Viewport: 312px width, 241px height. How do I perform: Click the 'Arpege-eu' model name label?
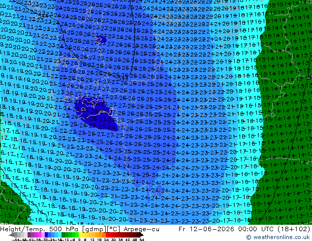pyautogui.click(x=141, y=229)
